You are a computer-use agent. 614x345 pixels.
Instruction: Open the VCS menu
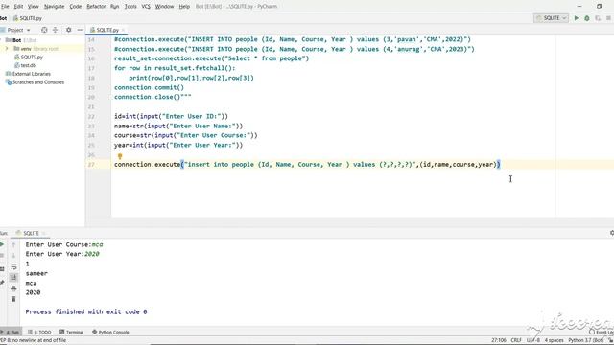point(146,7)
